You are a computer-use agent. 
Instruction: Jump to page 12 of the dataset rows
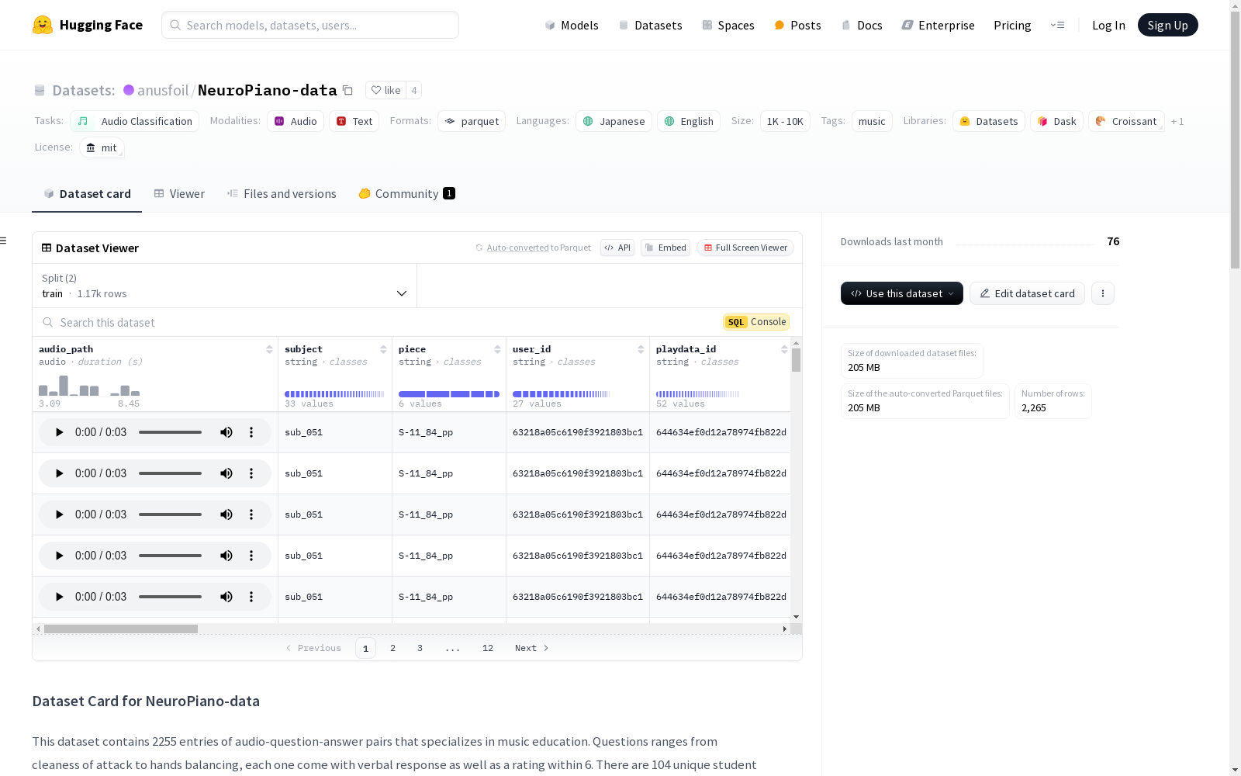click(488, 648)
